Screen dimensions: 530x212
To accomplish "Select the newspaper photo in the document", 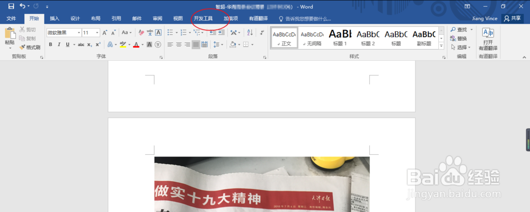I will [262, 185].
